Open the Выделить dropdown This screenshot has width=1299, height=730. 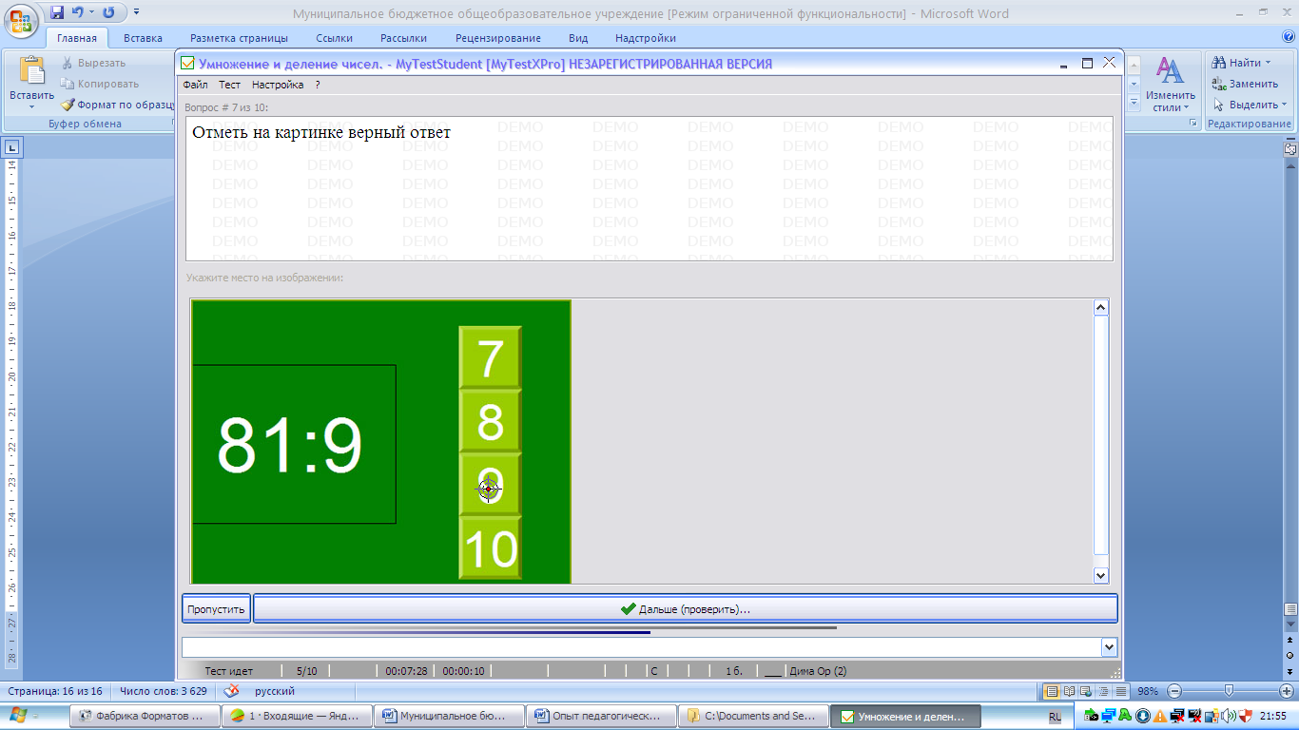1249,105
